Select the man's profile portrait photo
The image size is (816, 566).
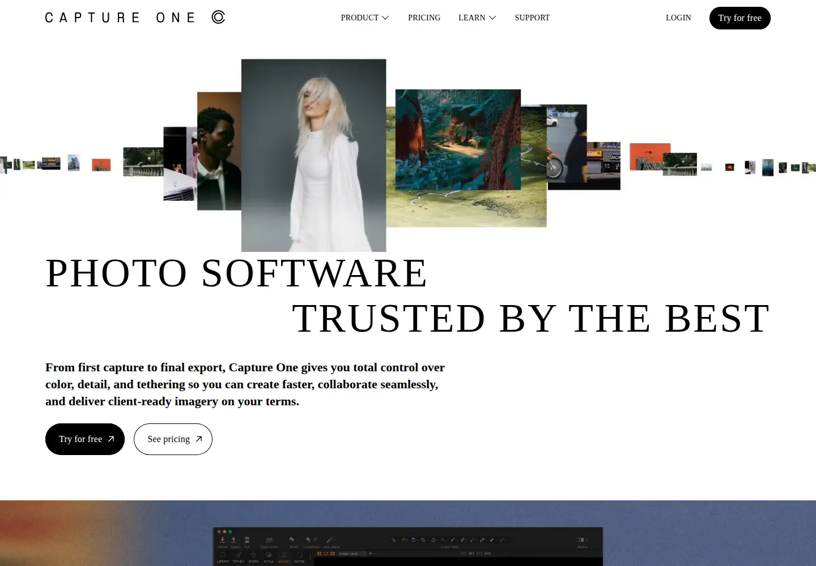pos(219,151)
